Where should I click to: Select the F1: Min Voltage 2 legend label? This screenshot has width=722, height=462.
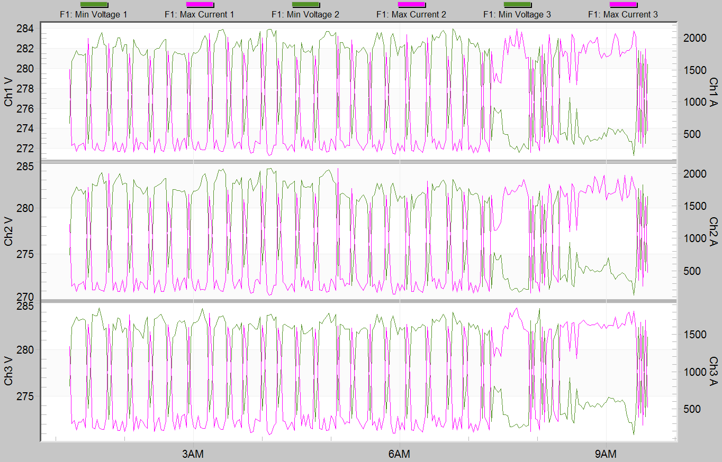pos(304,15)
